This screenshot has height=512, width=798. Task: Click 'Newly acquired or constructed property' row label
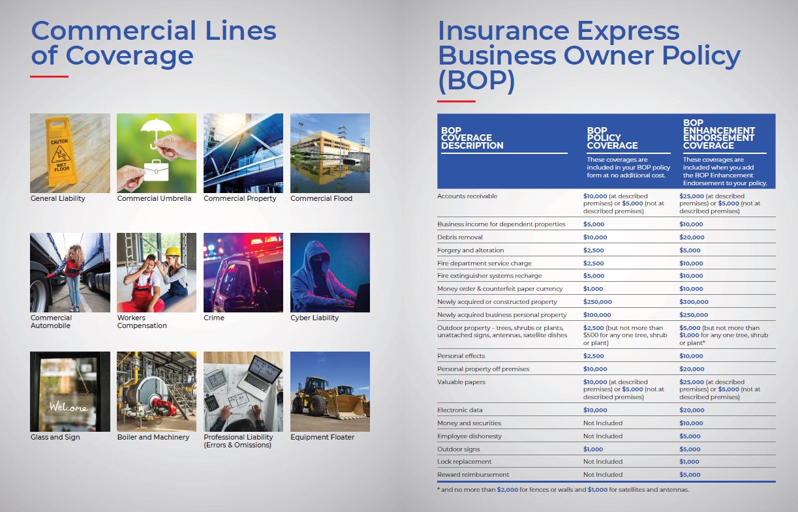(x=497, y=302)
